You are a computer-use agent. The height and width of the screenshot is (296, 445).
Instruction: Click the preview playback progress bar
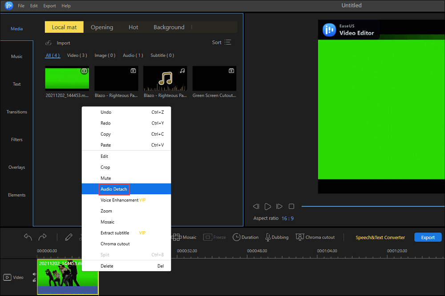(373, 206)
